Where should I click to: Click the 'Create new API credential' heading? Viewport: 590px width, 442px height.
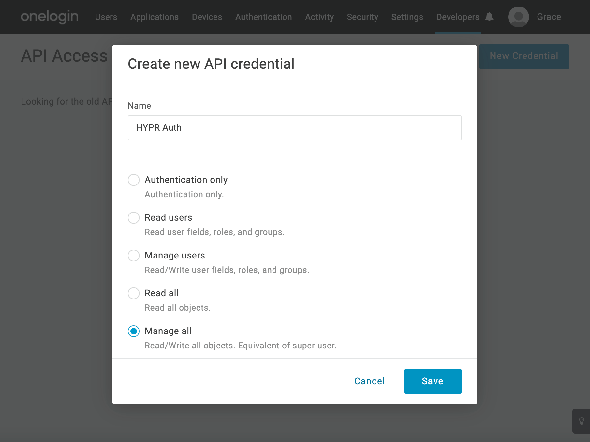(x=211, y=64)
